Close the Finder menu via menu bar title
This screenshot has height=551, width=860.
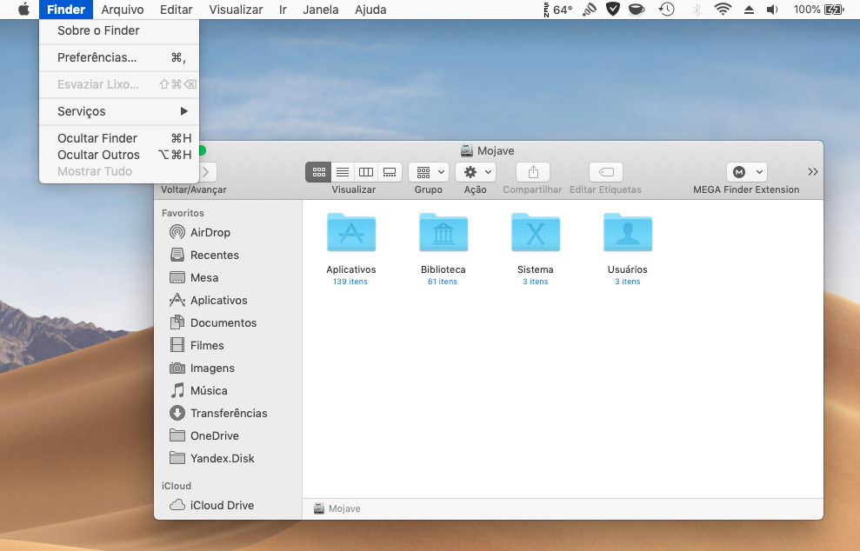(x=66, y=10)
